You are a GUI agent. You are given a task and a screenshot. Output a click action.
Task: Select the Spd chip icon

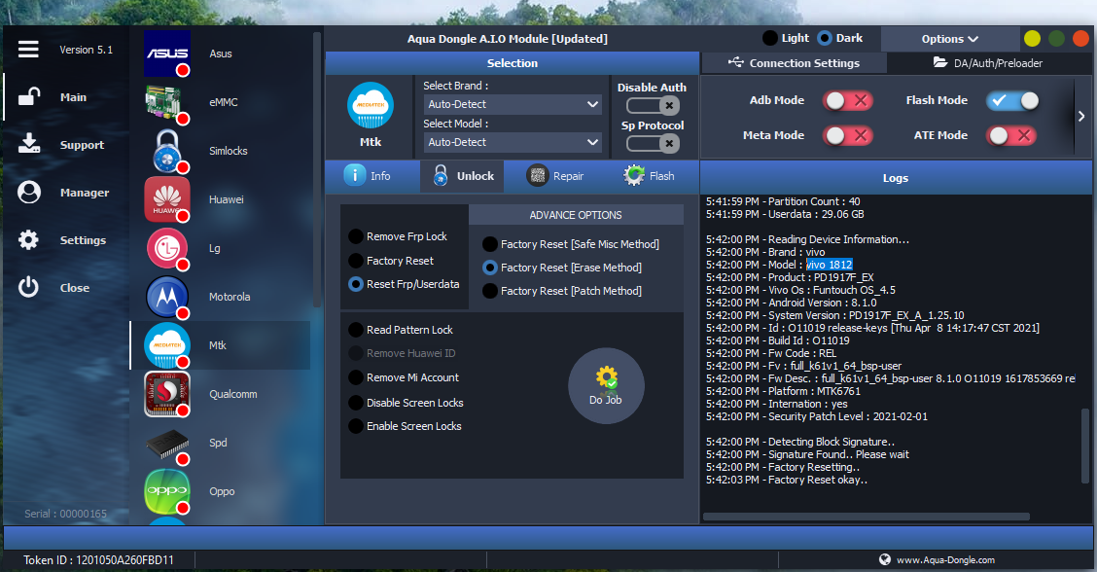click(167, 444)
